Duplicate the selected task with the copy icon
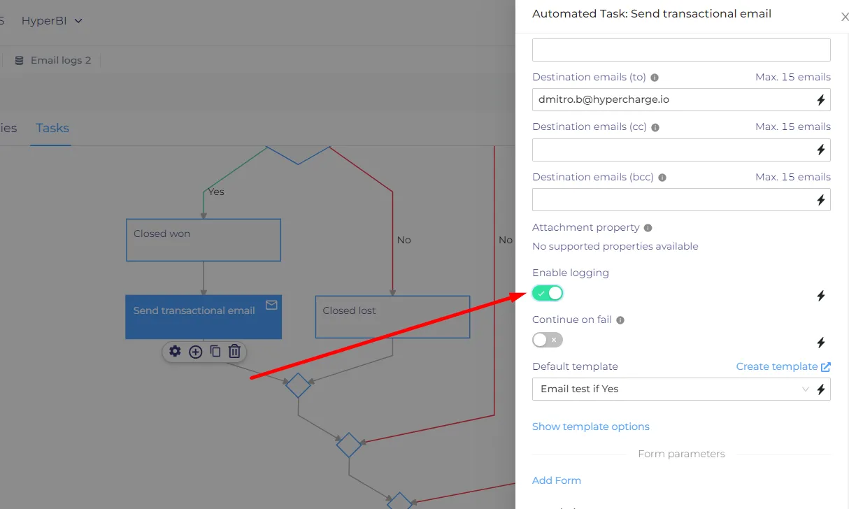This screenshot has width=849, height=509. coord(215,351)
